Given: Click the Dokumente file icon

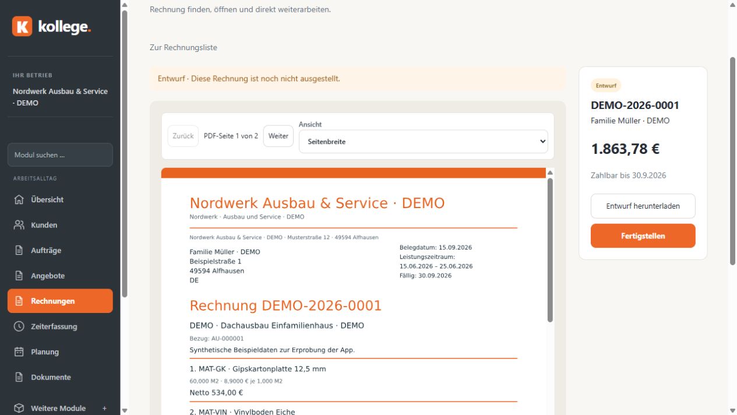Looking at the screenshot, I should (x=19, y=377).
